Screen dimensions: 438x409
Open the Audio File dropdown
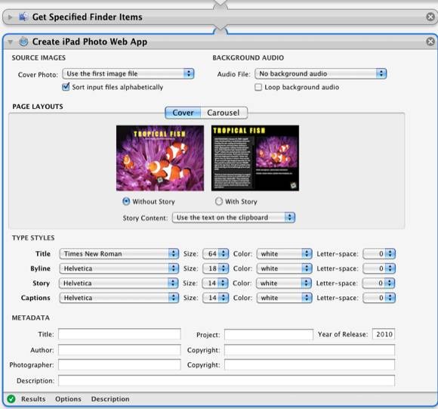click(321, 74)
